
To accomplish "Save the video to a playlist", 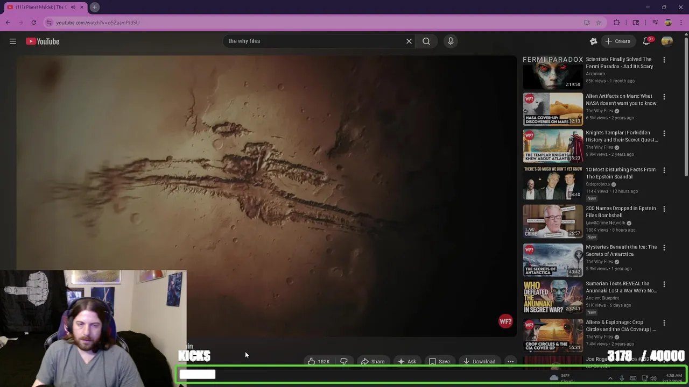I will (439, 362).
